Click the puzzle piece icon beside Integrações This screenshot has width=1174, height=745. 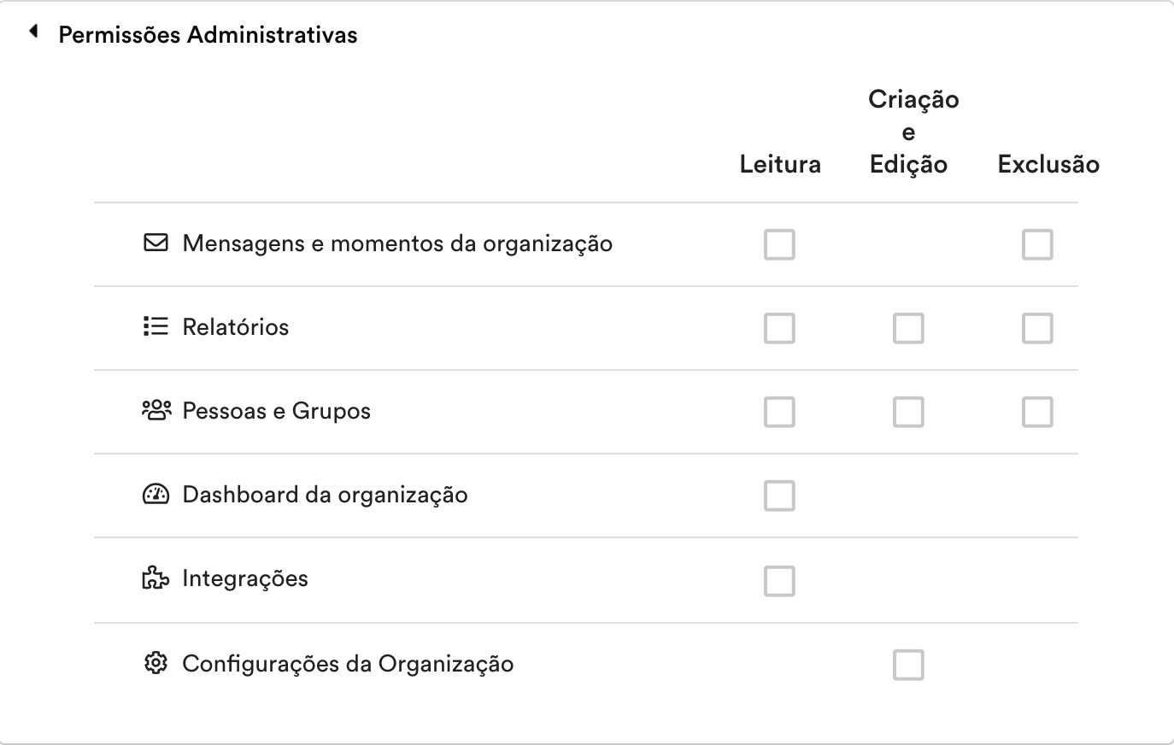pos(156,578)
